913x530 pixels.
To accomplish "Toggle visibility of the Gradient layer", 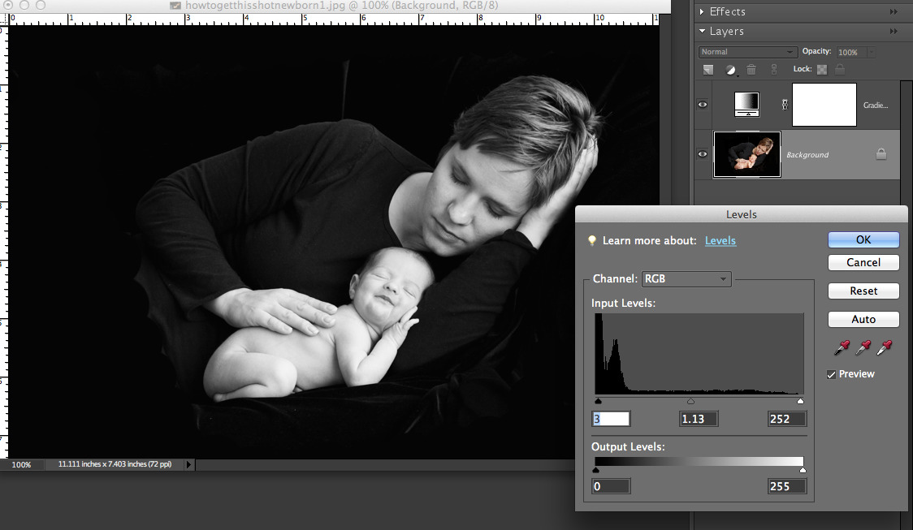I will 702,104.
